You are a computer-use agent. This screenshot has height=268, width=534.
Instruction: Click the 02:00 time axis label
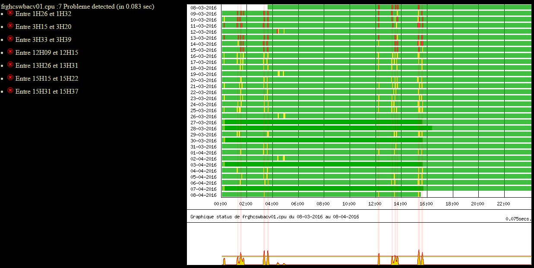point(246,204)
